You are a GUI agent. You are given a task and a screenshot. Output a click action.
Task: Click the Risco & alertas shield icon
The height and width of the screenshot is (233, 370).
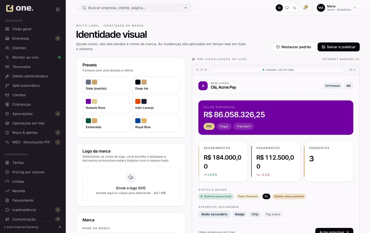click(x=7, y=133)
